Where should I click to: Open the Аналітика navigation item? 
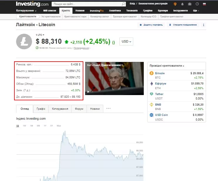(x=115, y=11)
